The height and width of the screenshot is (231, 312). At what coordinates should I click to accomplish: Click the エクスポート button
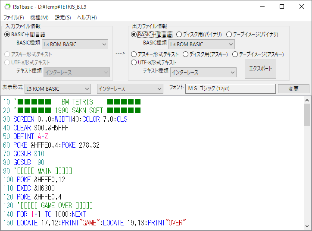point(260,69)
